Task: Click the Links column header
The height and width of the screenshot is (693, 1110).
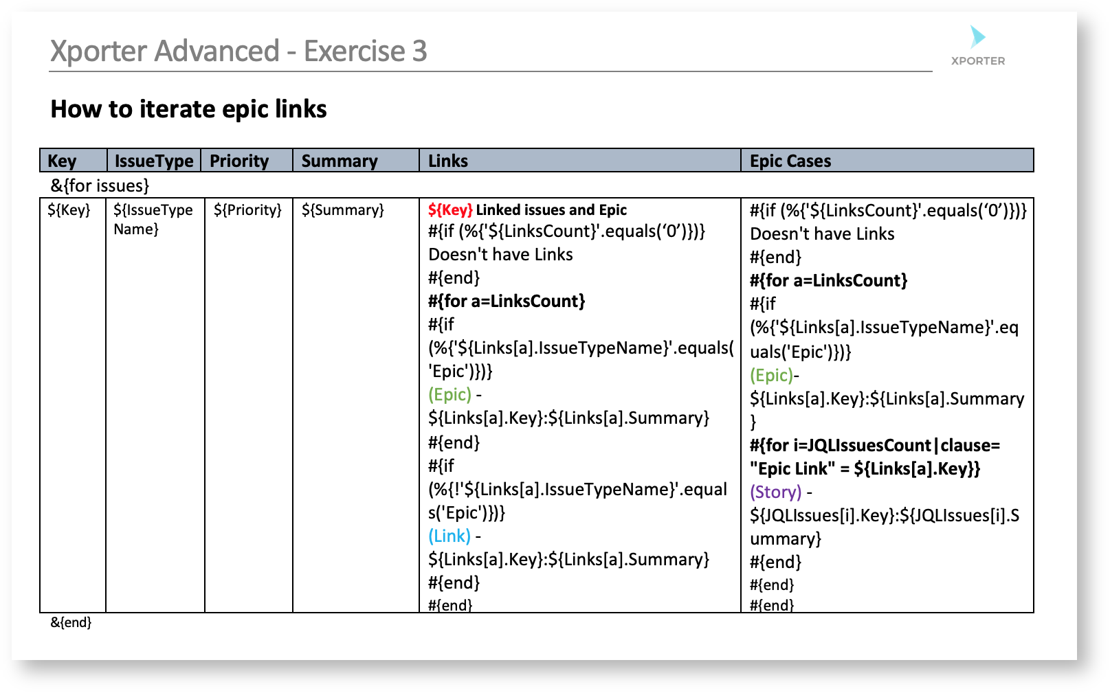Action: coord(447,161)
